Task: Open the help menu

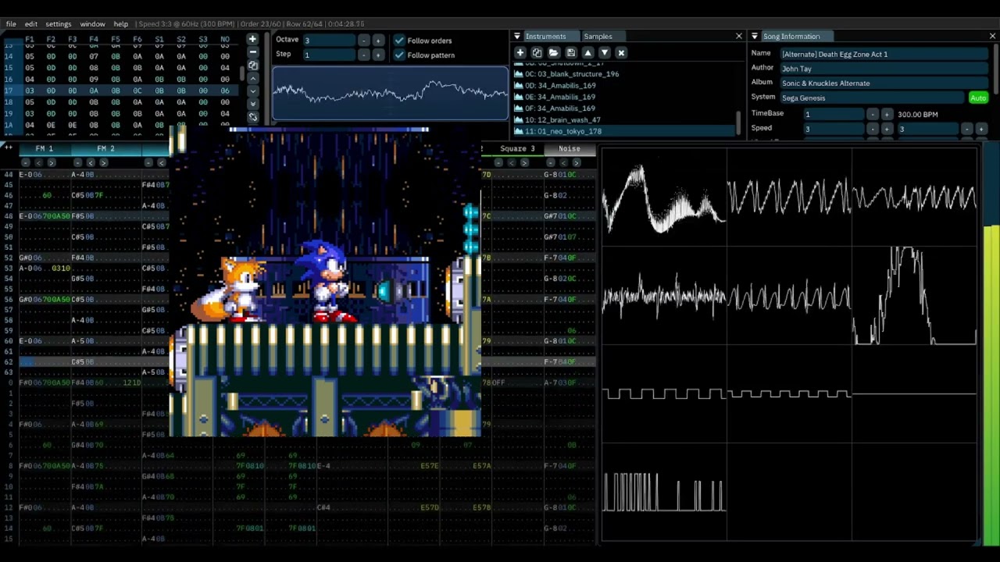Action: click(x=121, y=24)
